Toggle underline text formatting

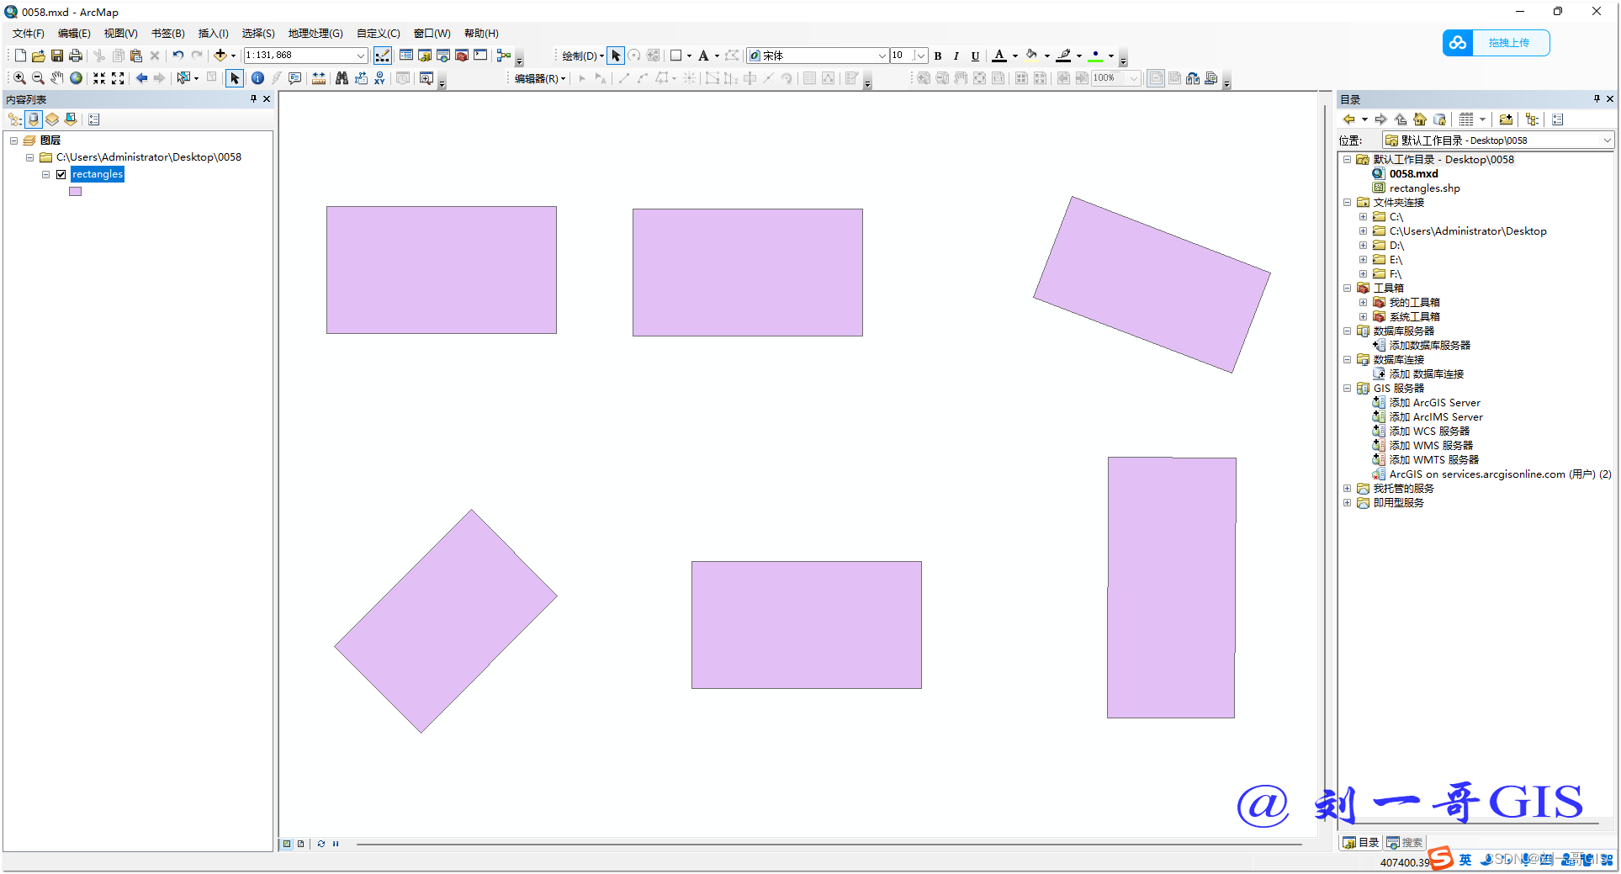tap(975, 56)
